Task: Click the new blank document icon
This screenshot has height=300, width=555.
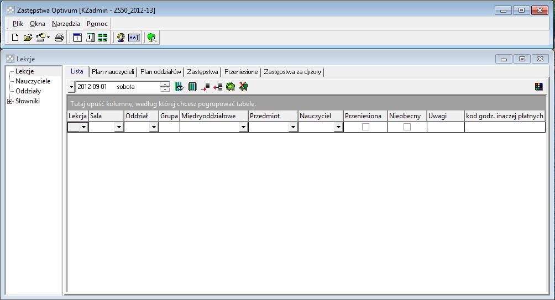Action: point(15,38)
